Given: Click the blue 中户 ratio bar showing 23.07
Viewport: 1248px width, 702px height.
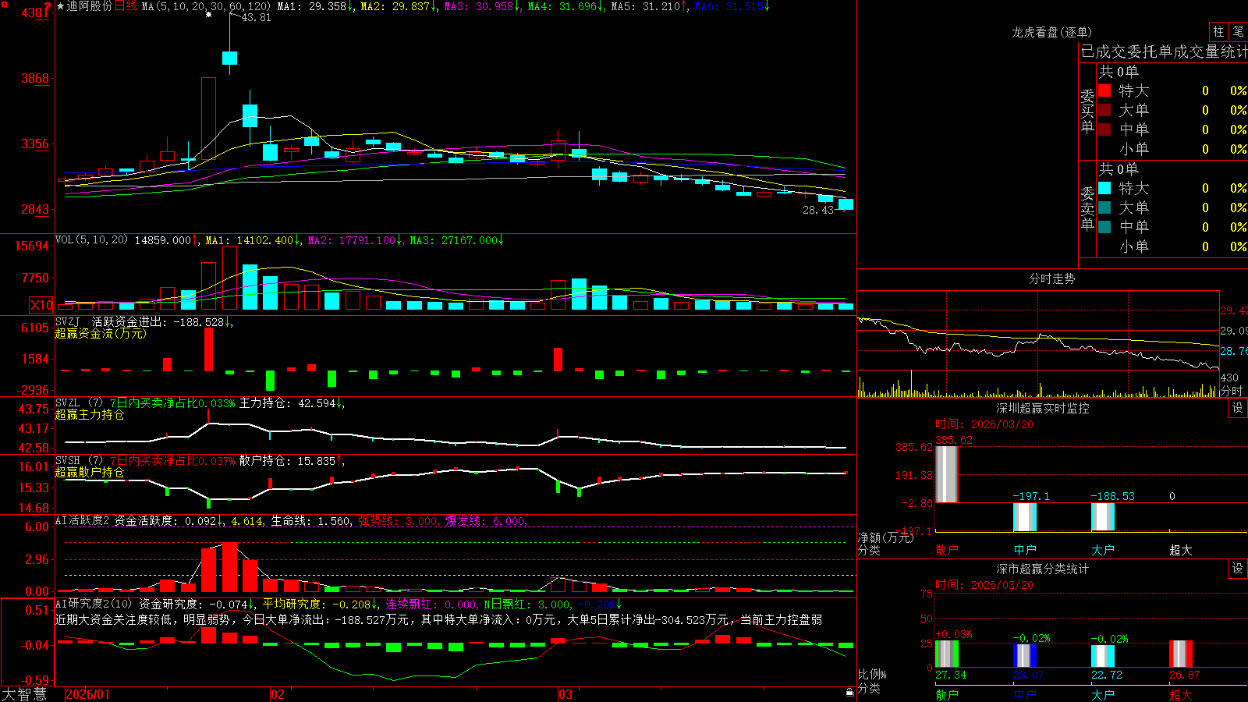Looking at the screenshot, I should (1024, 656).
